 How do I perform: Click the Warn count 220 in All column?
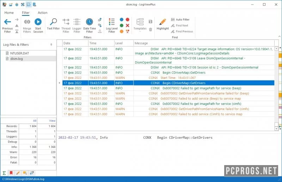(34, 152)
